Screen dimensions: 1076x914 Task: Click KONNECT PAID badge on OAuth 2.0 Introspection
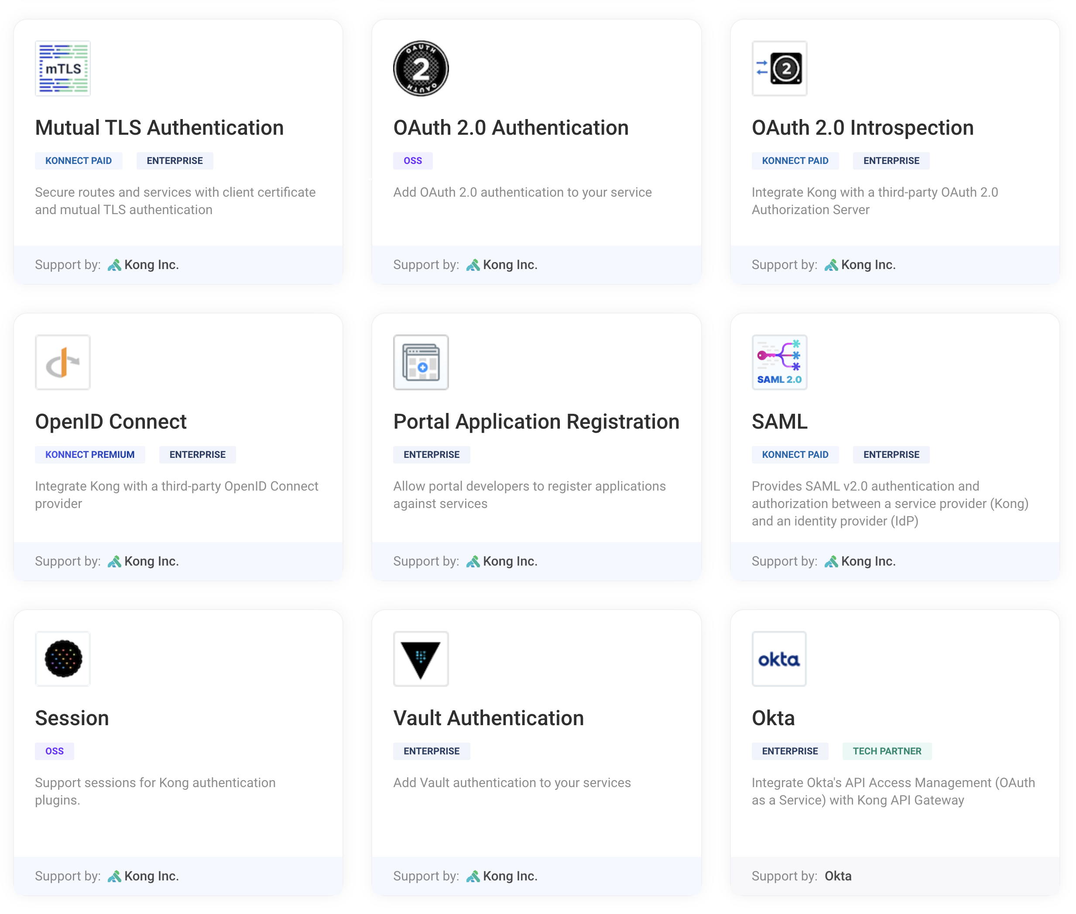[x=795, y=160]
